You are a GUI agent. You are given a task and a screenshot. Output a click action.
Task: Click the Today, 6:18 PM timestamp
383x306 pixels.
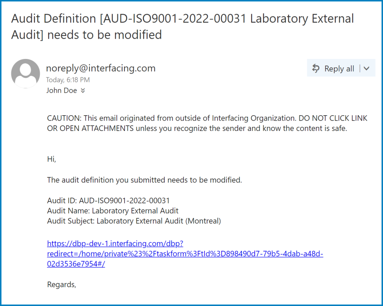pyautogui.click(x=67, y=80)
